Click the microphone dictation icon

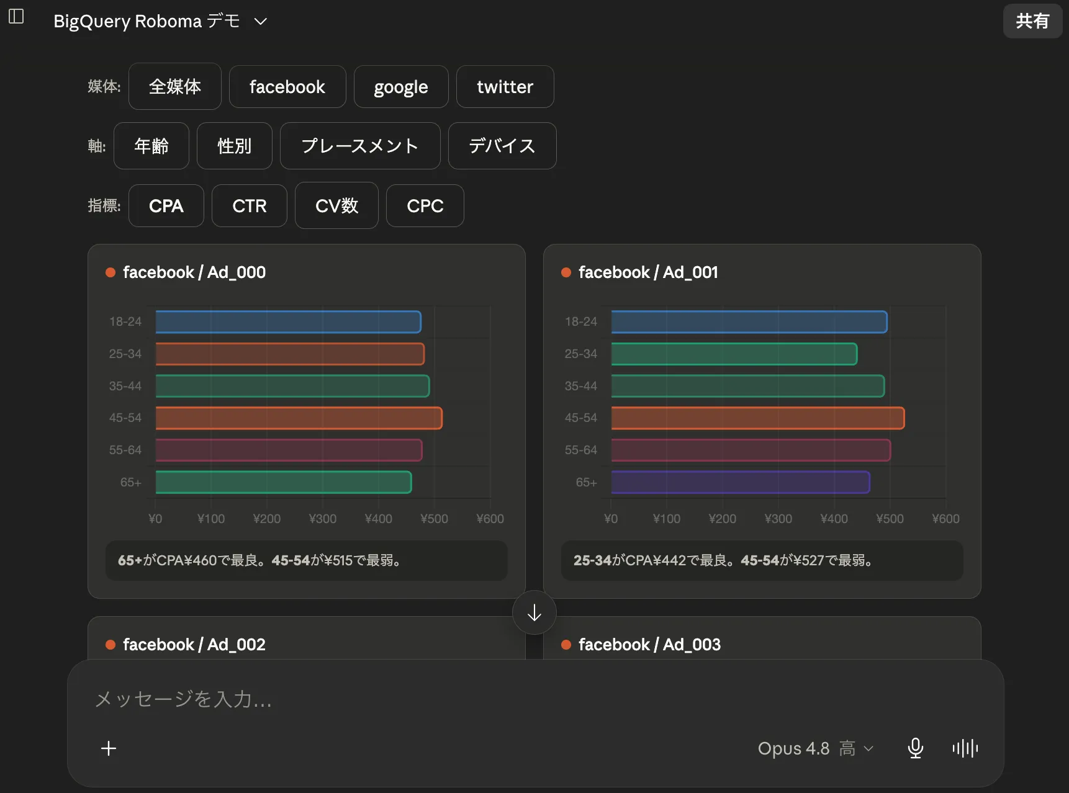coord(916,748)
